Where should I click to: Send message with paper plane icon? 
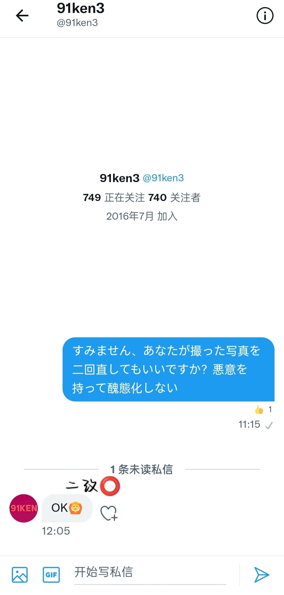[261, 575]
